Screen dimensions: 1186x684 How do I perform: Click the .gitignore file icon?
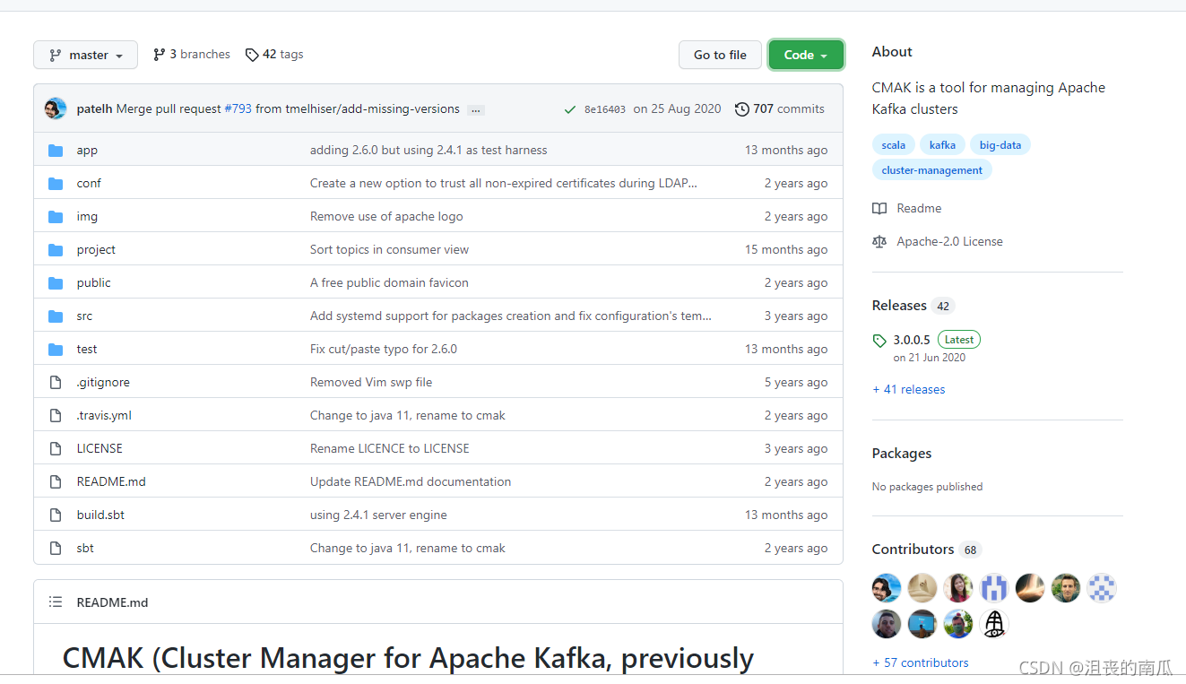click(56, 383)
